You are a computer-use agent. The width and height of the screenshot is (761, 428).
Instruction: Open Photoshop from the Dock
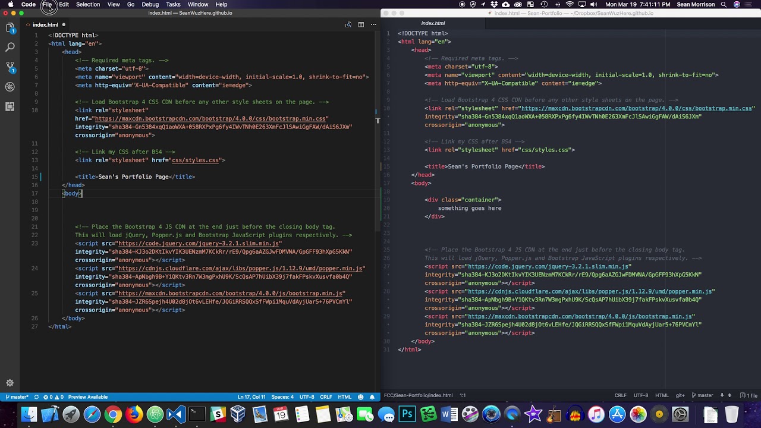point(407,414)
